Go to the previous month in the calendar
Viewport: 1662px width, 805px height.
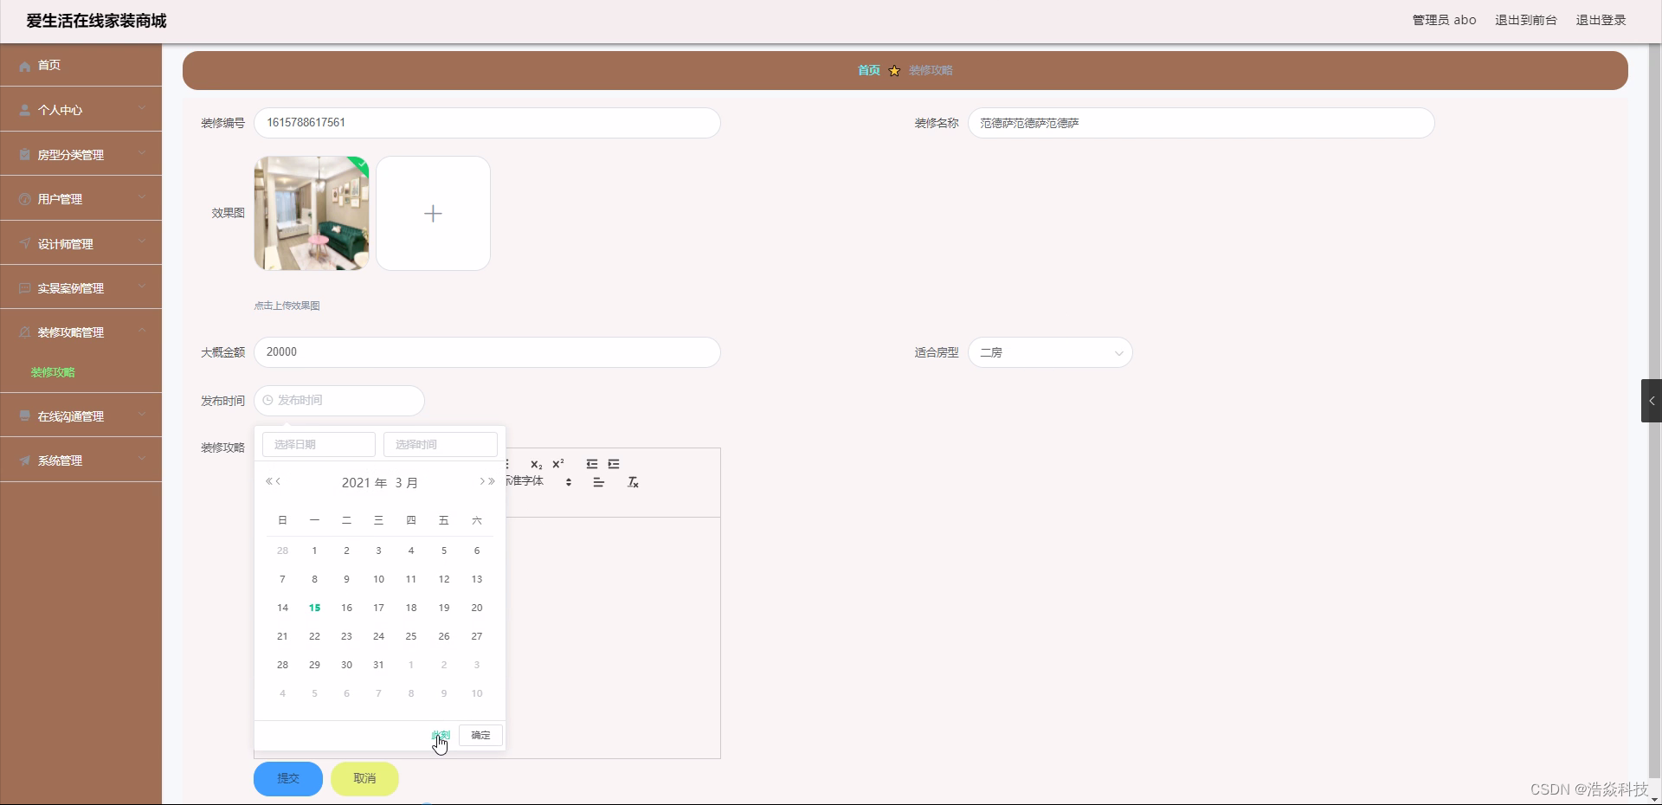point(279,481)
